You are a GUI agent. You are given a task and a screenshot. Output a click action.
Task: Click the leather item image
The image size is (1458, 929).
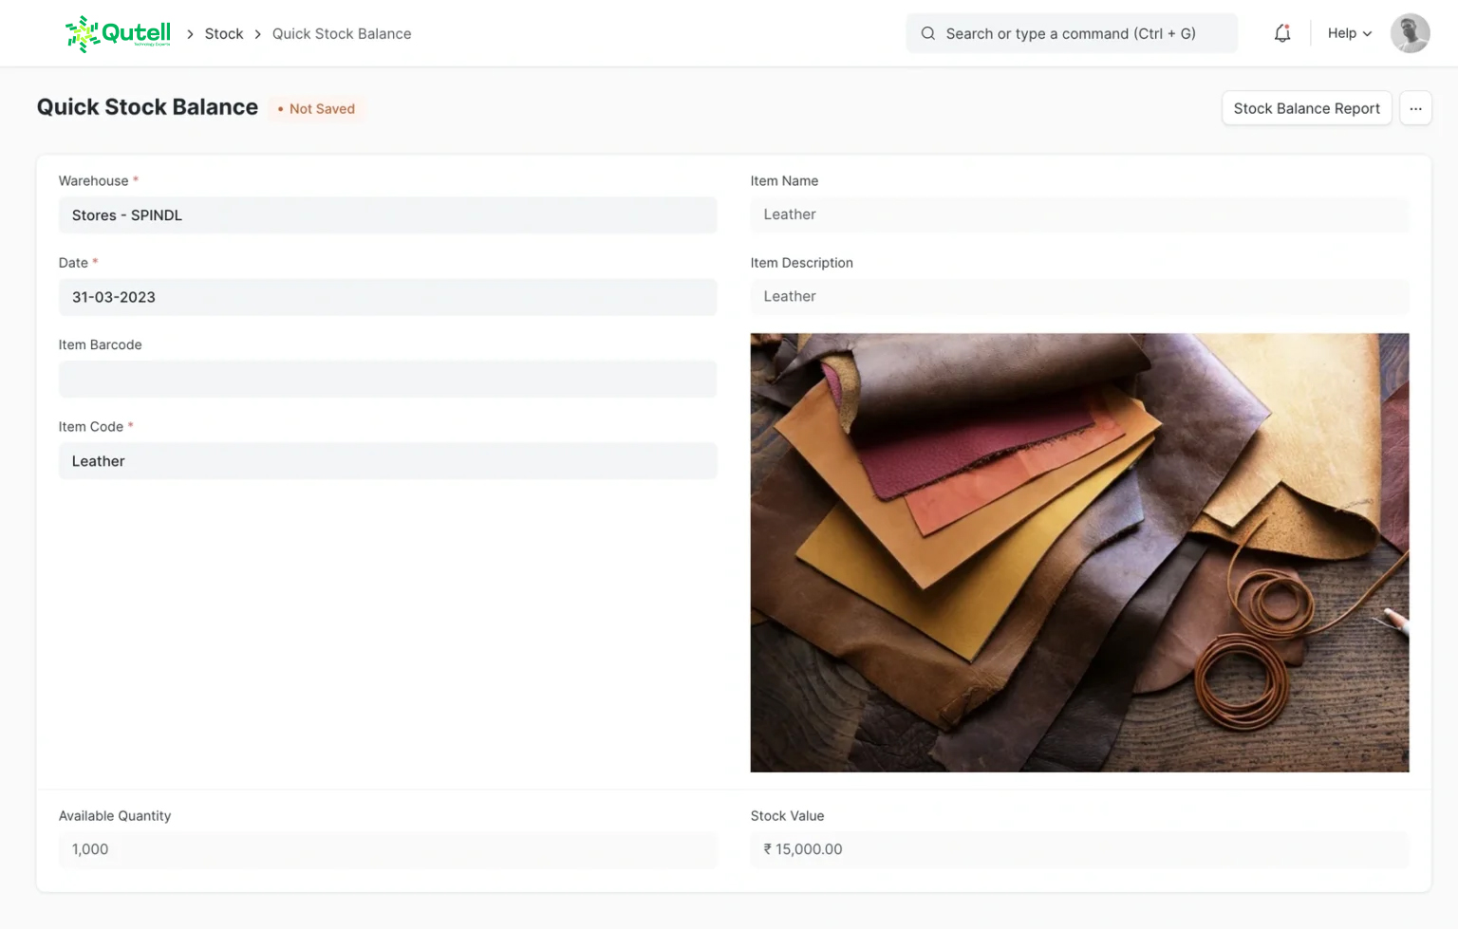[x=1079, y=552]
